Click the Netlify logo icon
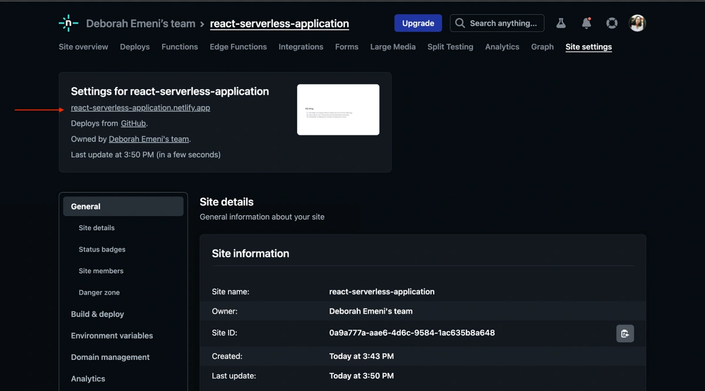This screenshot has height=391, width=705. click(x=69, y=23)
